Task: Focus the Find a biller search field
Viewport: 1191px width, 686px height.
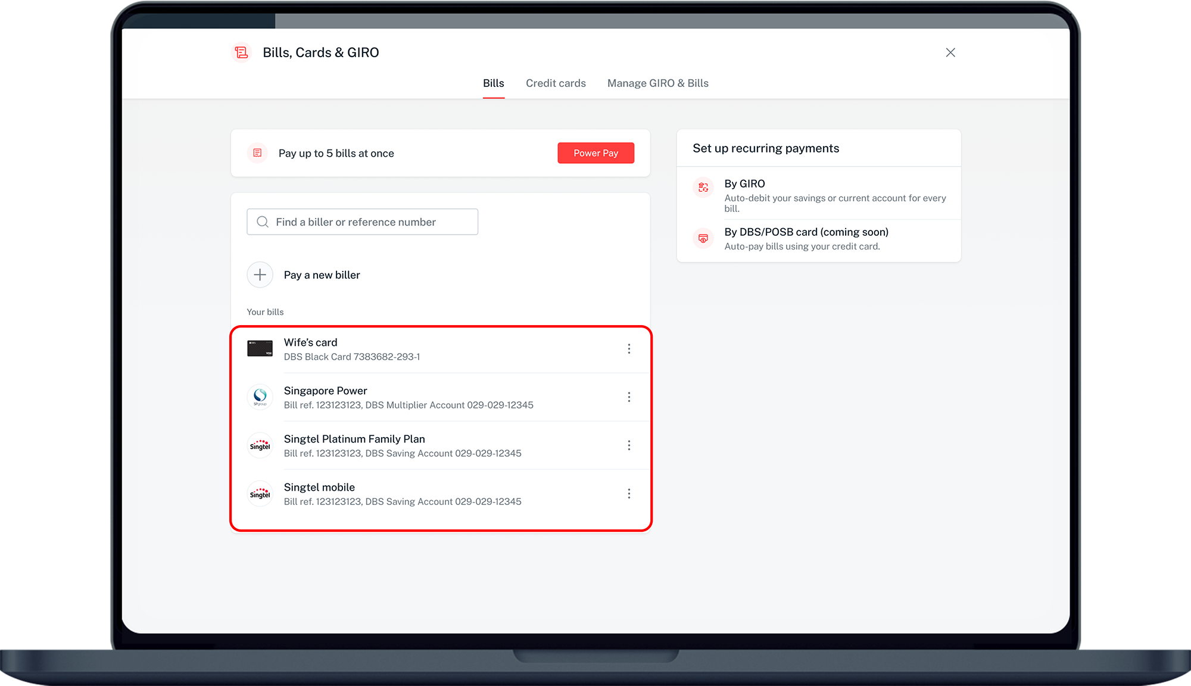Action: tap(362, 222)
